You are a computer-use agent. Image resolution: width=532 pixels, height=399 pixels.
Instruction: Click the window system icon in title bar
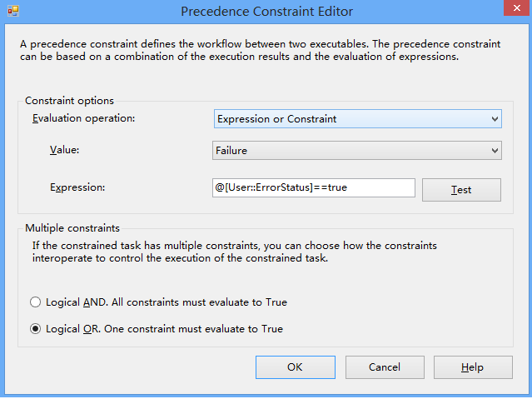(x=12, y=12)
